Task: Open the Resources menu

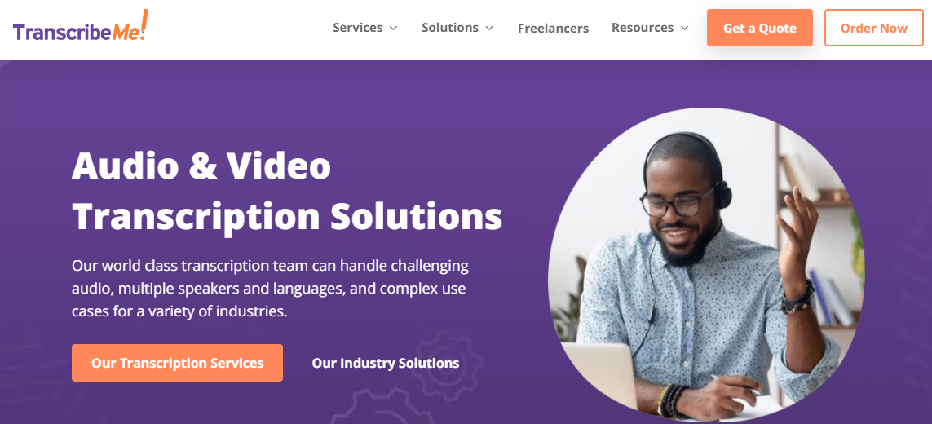Action: [643, 28]
